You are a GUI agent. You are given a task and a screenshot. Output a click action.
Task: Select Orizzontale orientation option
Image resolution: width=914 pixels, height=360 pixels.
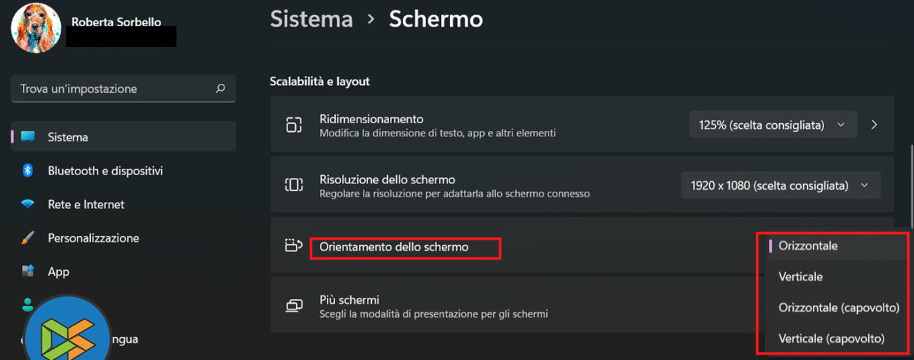[x=807, y=246]
